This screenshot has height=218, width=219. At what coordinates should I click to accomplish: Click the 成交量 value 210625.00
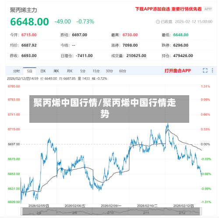point(136,56)
